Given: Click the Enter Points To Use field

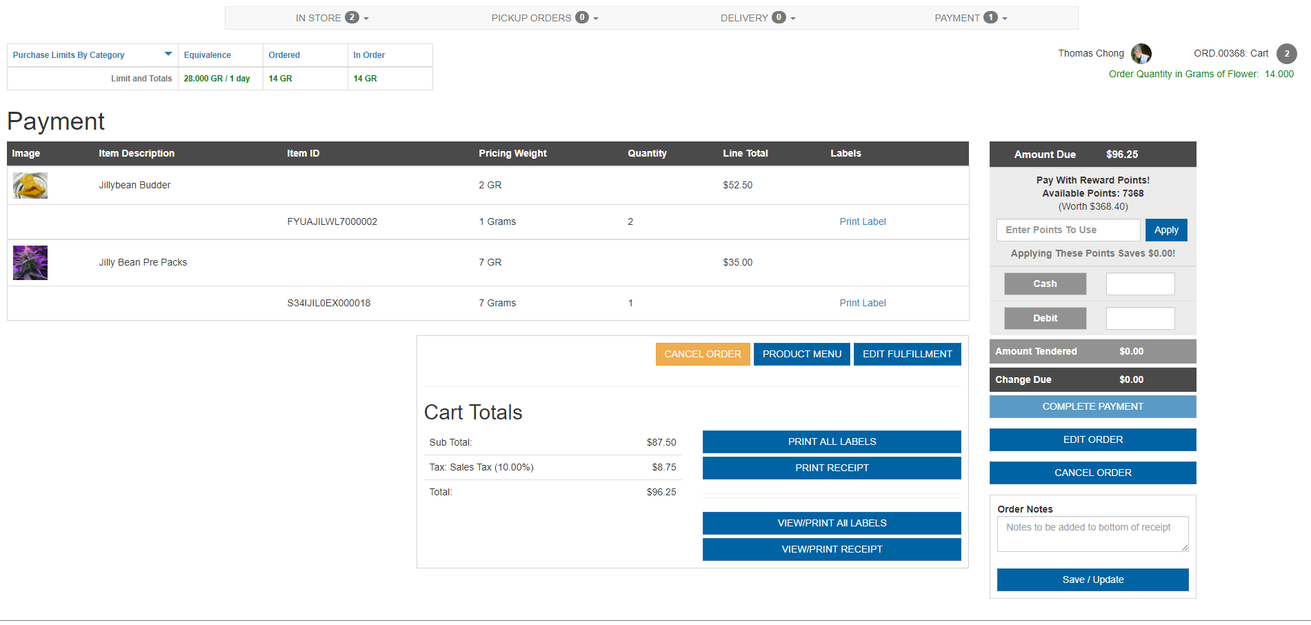Looking at the screenshot, I should click(1068, 230).
